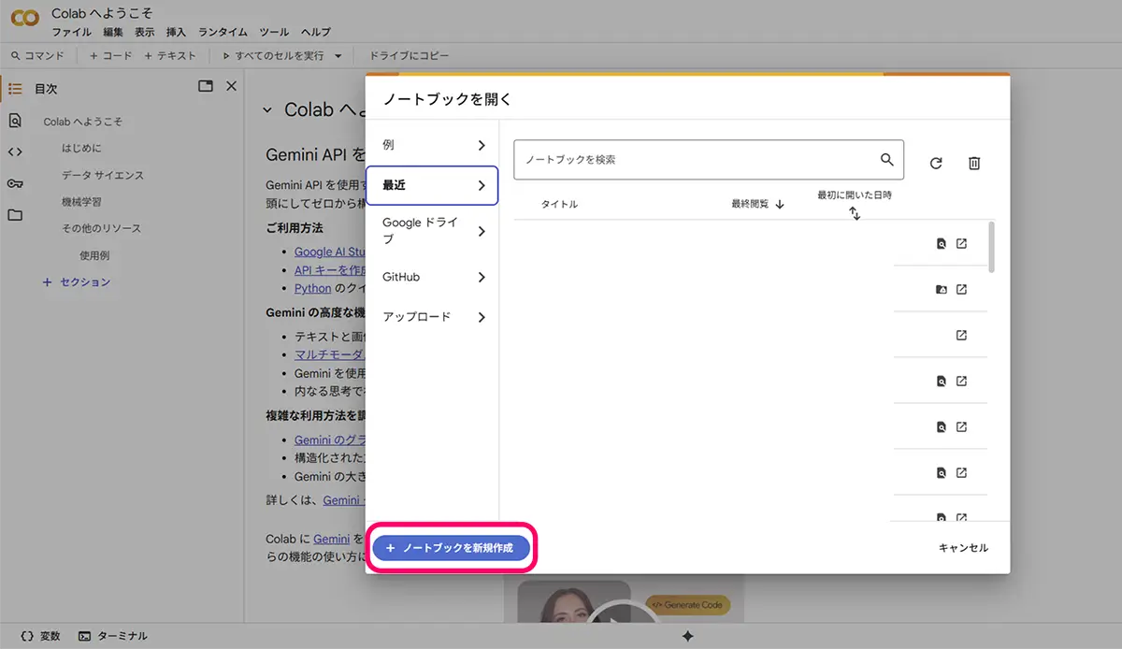Expand the run-all dropdown arrow

point(338,56)
